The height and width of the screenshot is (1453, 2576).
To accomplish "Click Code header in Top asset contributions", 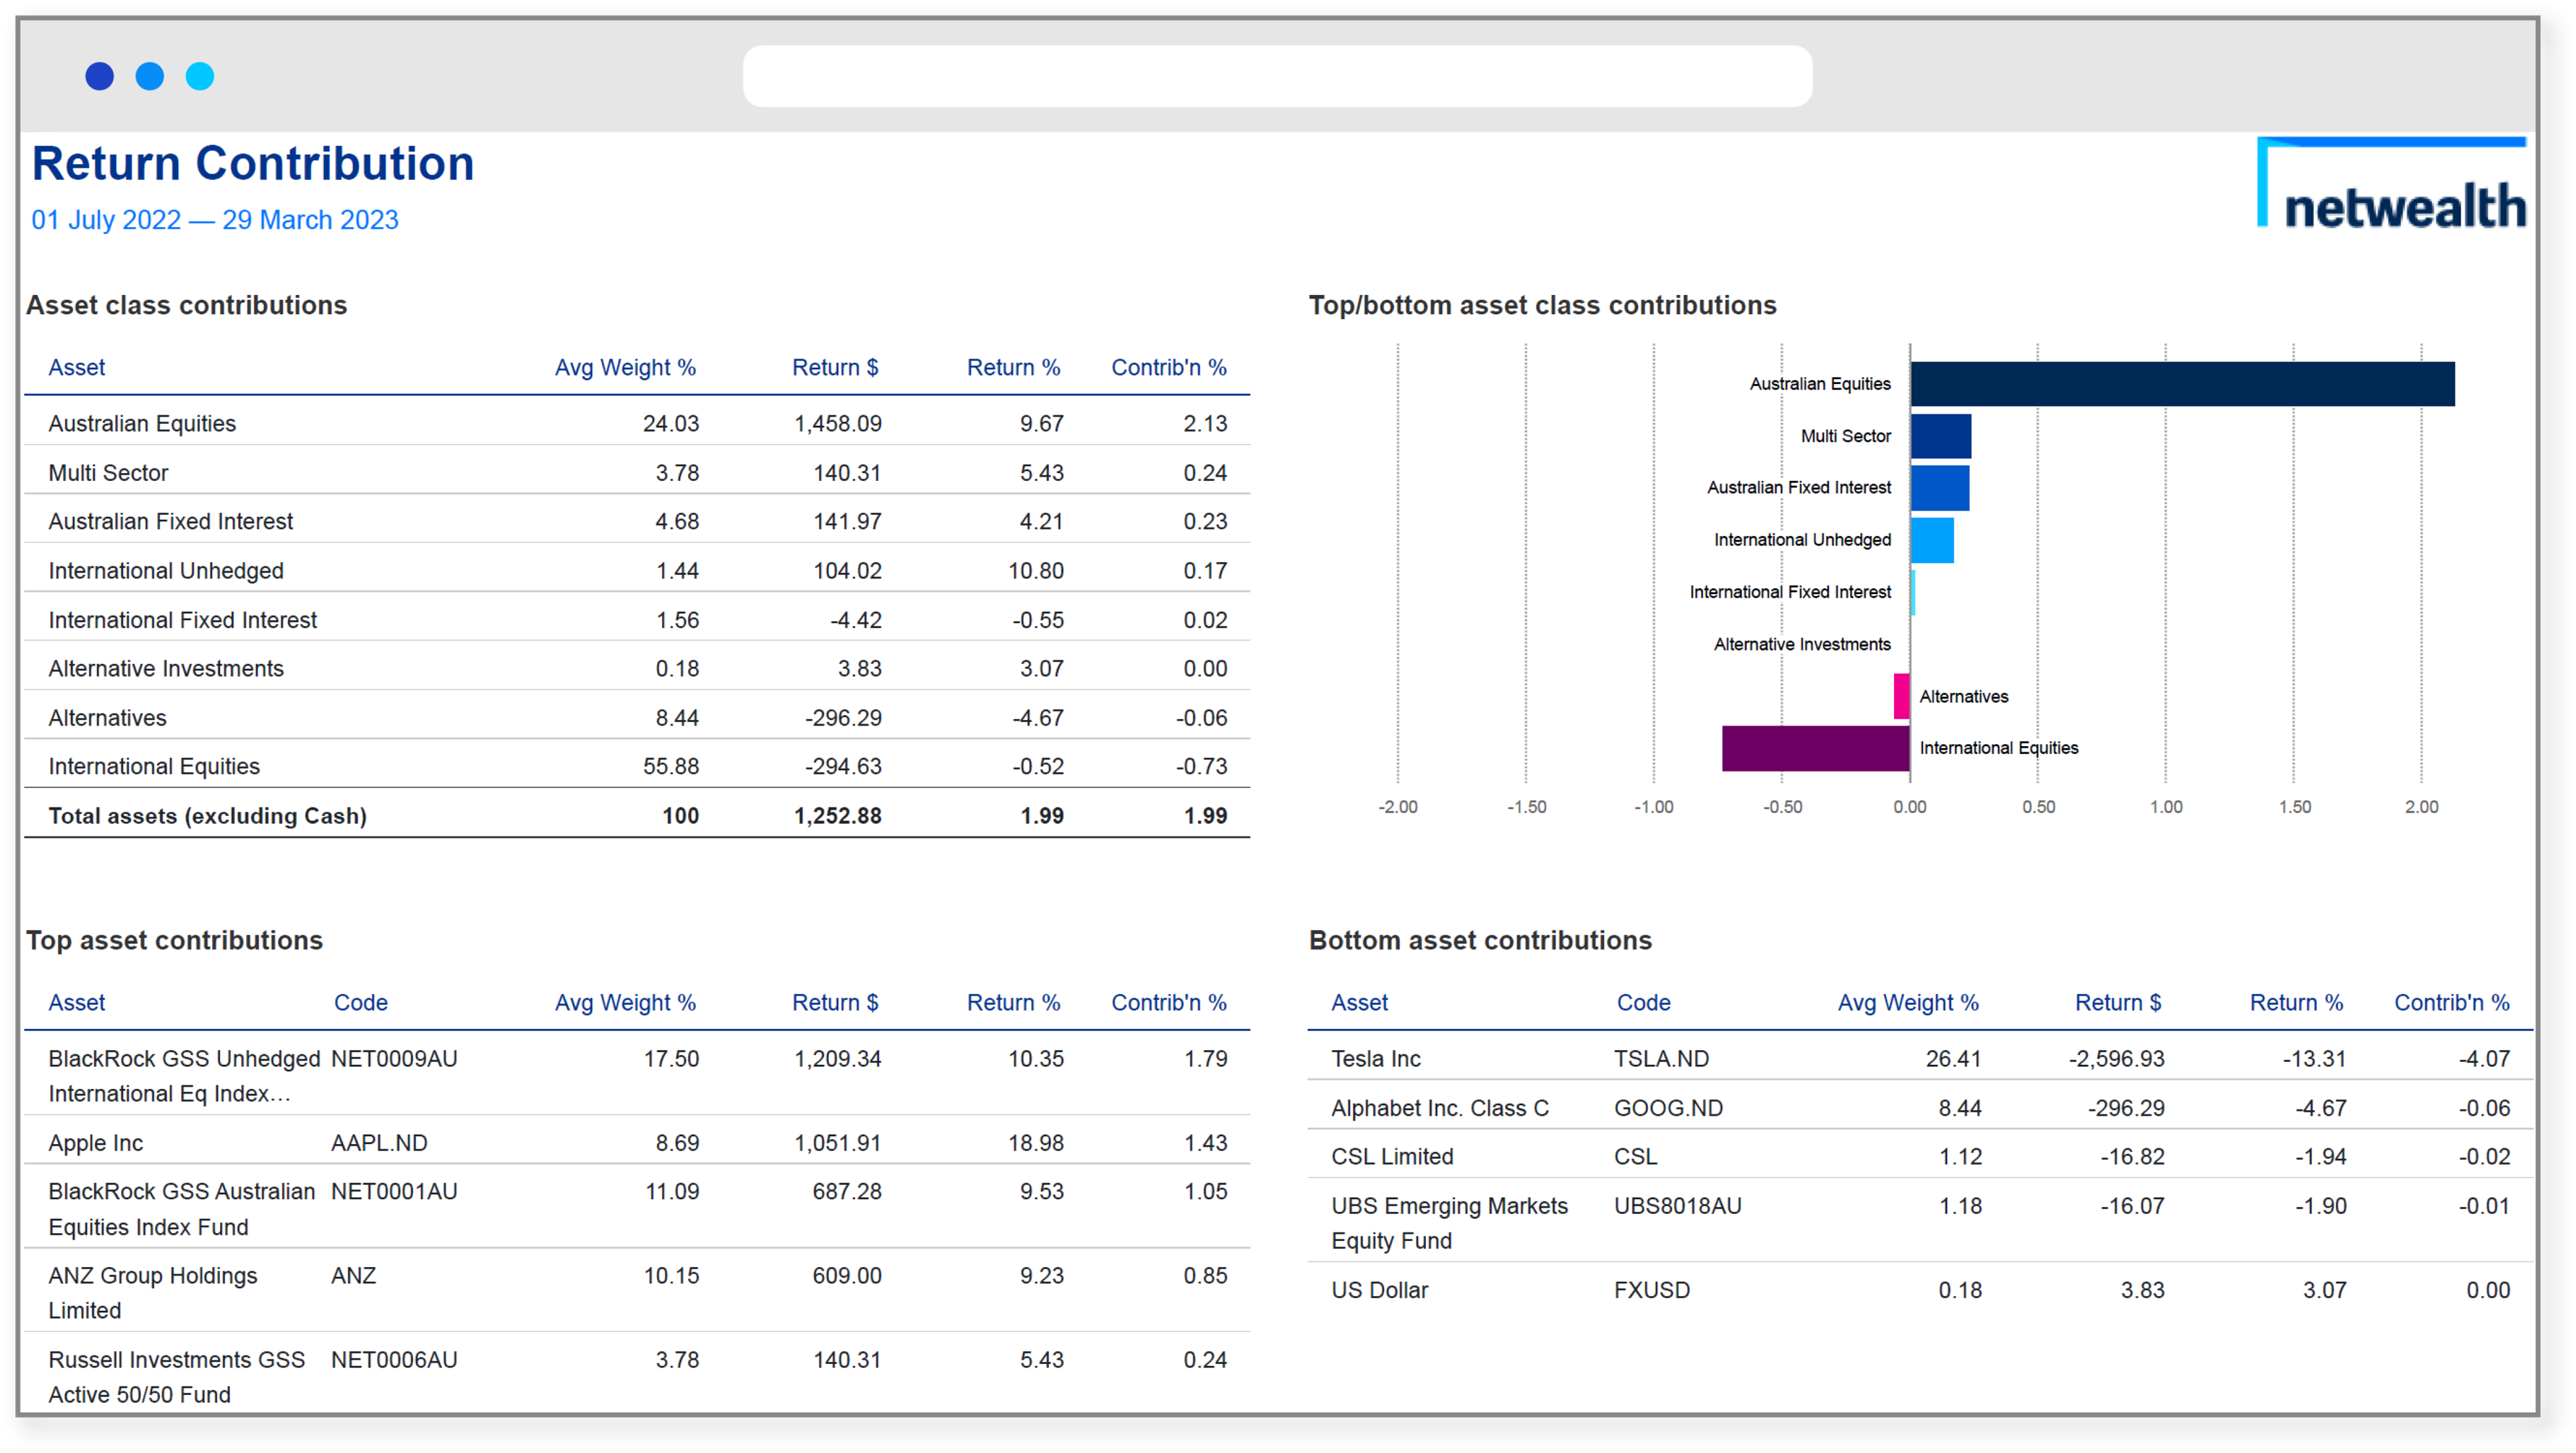I will pyautogui.click(x=361, y=1003).
